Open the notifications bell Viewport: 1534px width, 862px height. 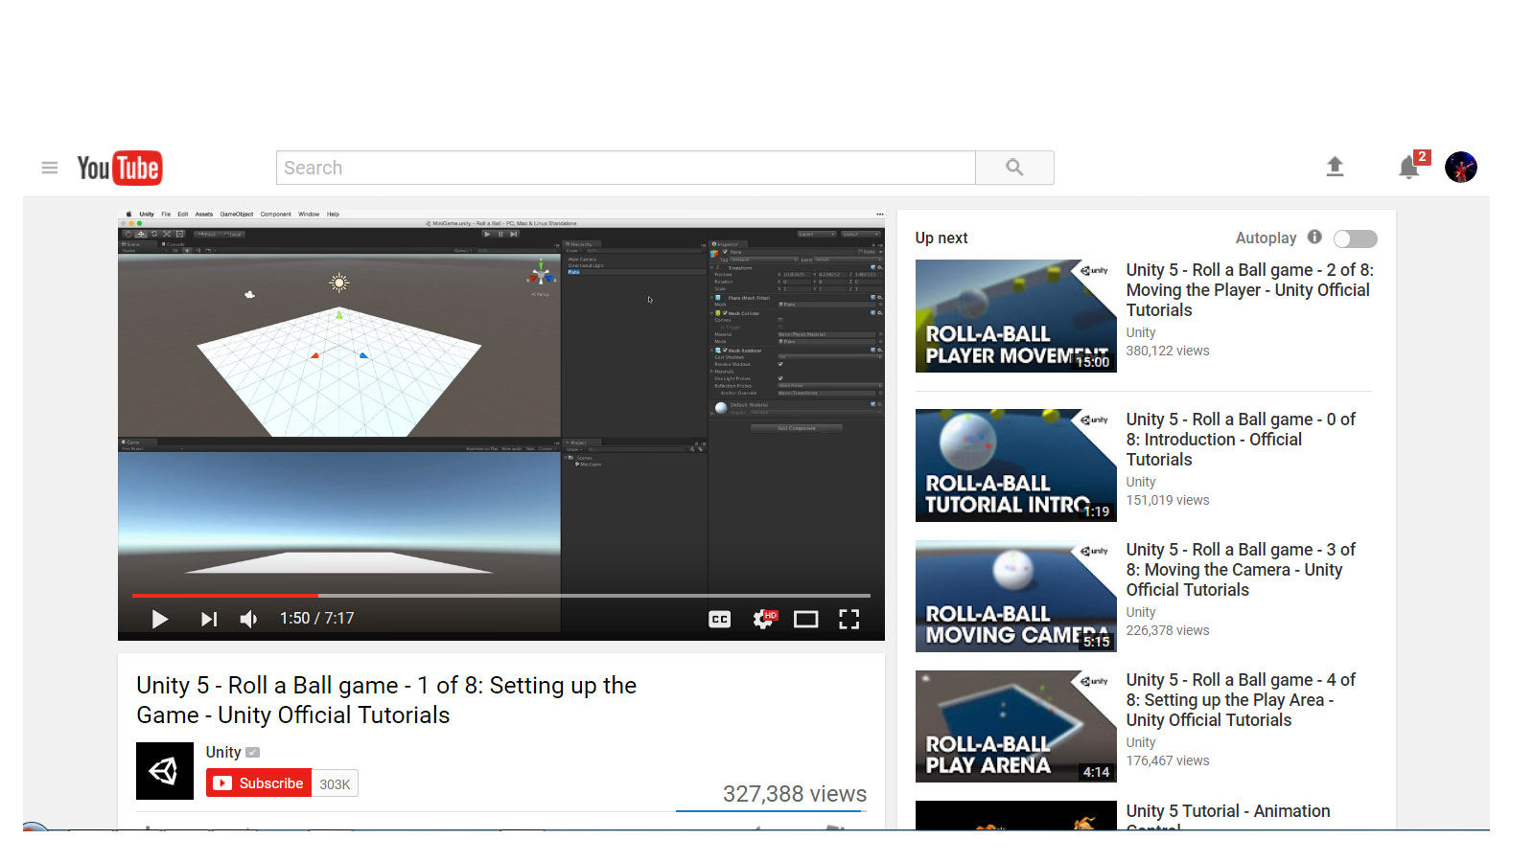click(x=1408, y=168)
